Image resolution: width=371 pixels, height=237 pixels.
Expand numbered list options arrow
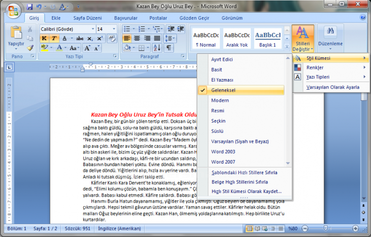coord(148,29)
